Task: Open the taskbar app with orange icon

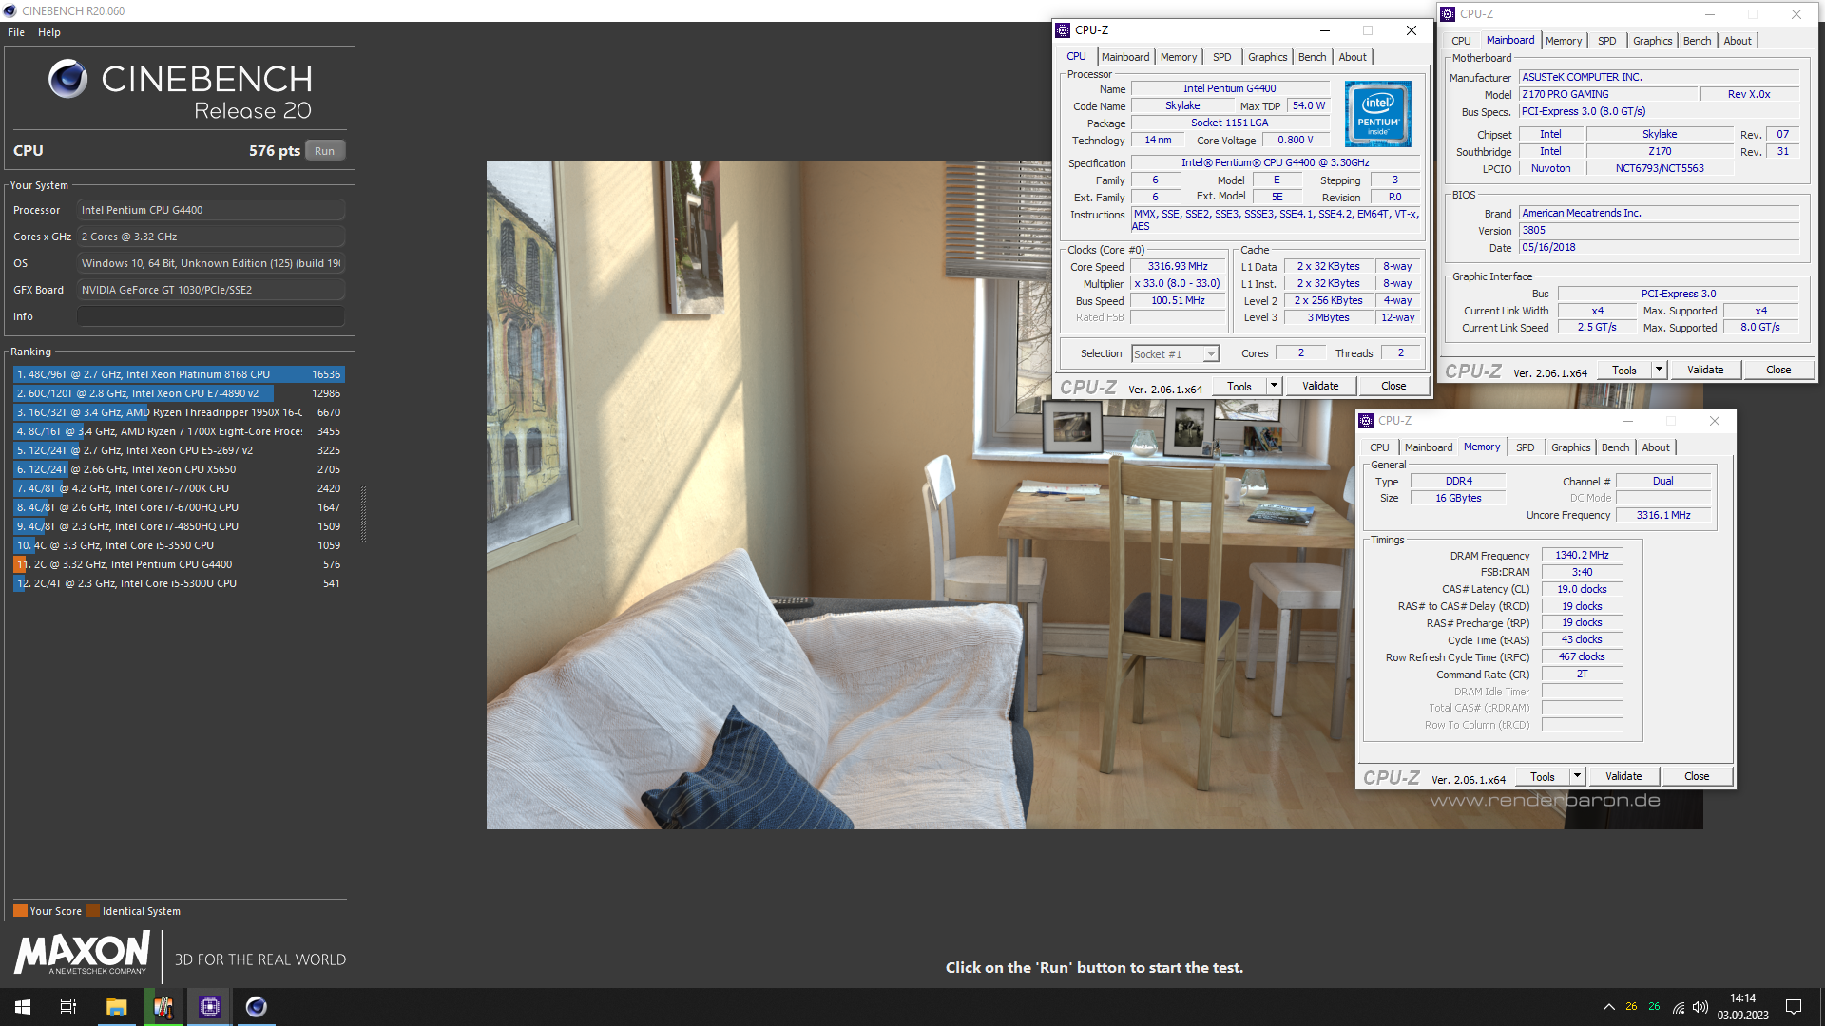Action: click(163, 1007)
